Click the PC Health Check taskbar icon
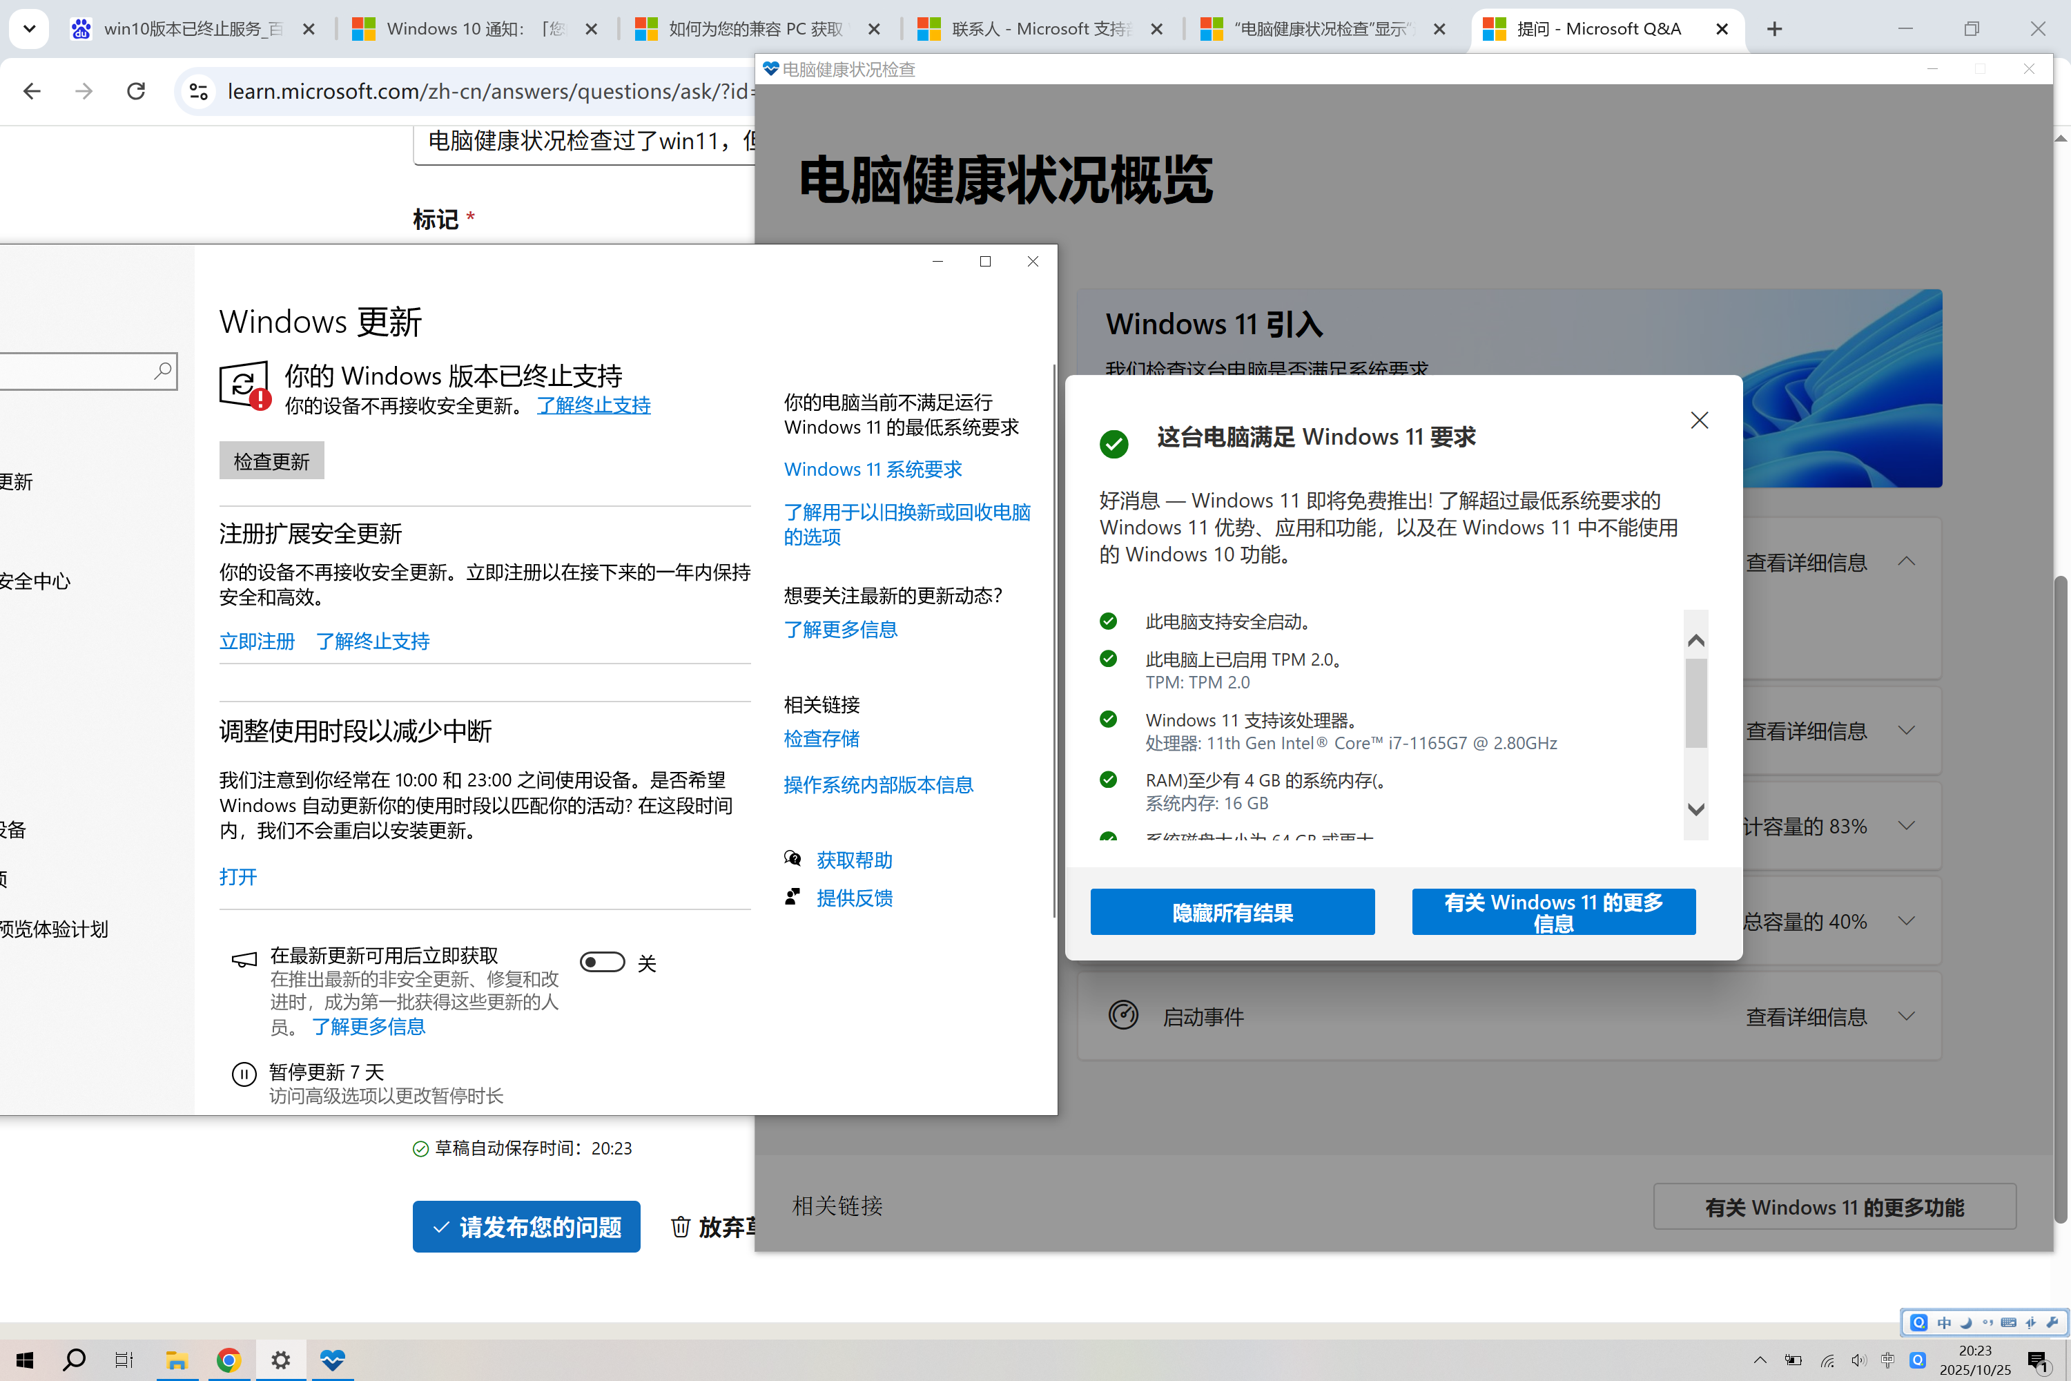The width and height of the screenshot is (2071, 1381). (x=332, y=1360)
